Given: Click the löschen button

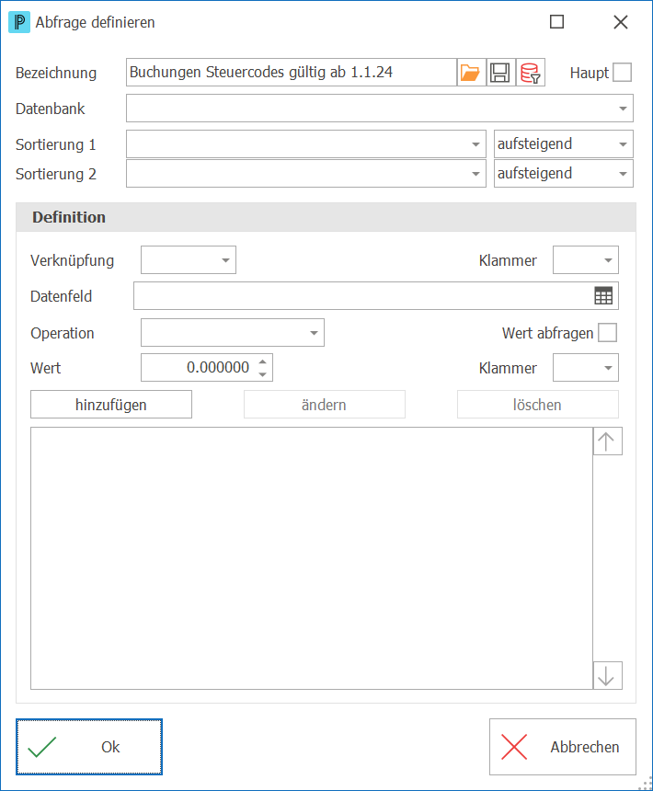Looking at the screenshot, I should 537,405.
